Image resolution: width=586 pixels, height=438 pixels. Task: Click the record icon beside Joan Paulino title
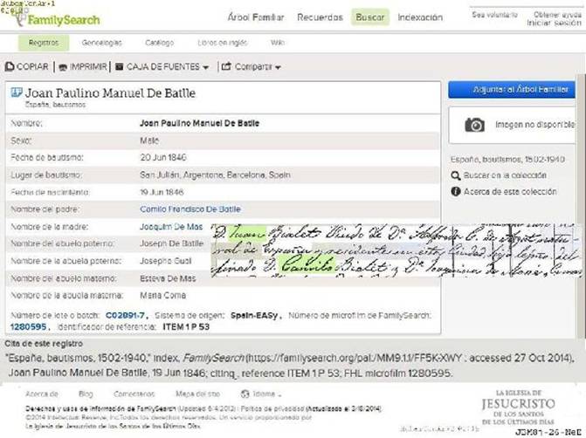click(16, 93)
